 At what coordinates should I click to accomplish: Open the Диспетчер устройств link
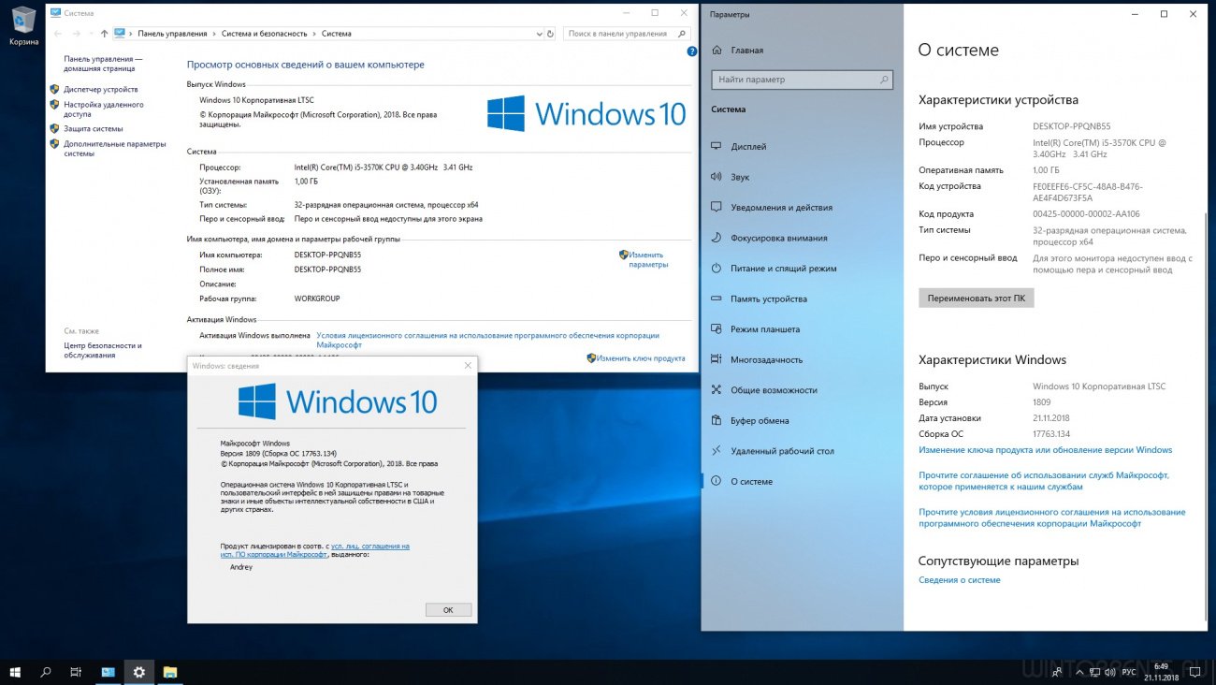click(100, 90)
